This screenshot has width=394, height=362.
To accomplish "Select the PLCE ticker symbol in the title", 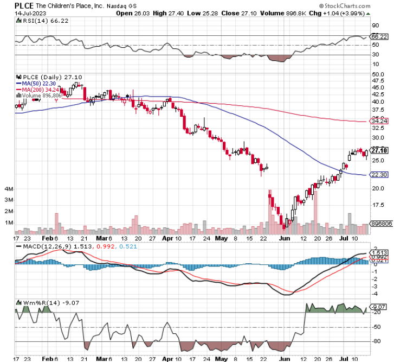I will [x=24, y=5].
